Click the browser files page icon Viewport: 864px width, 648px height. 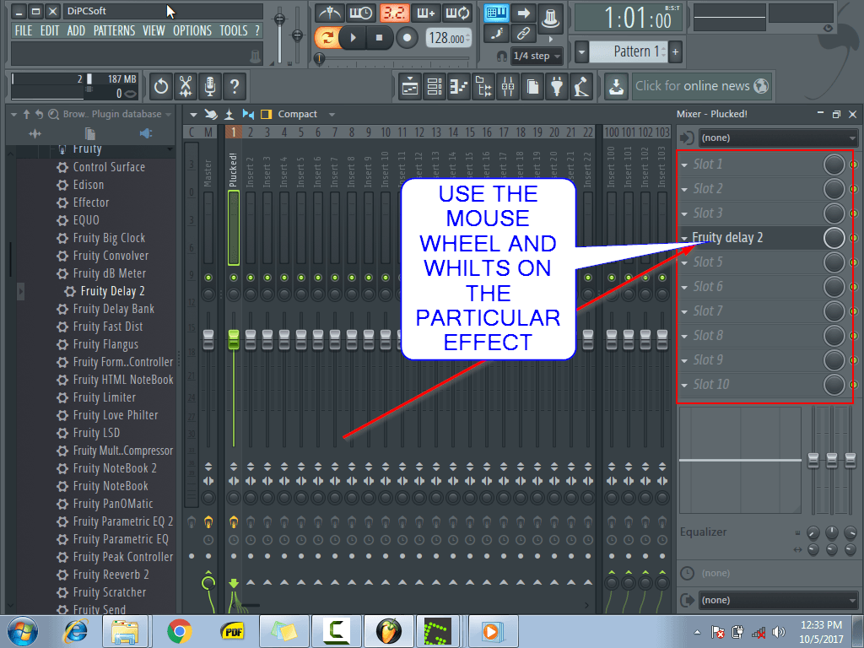tap(89, 133)
